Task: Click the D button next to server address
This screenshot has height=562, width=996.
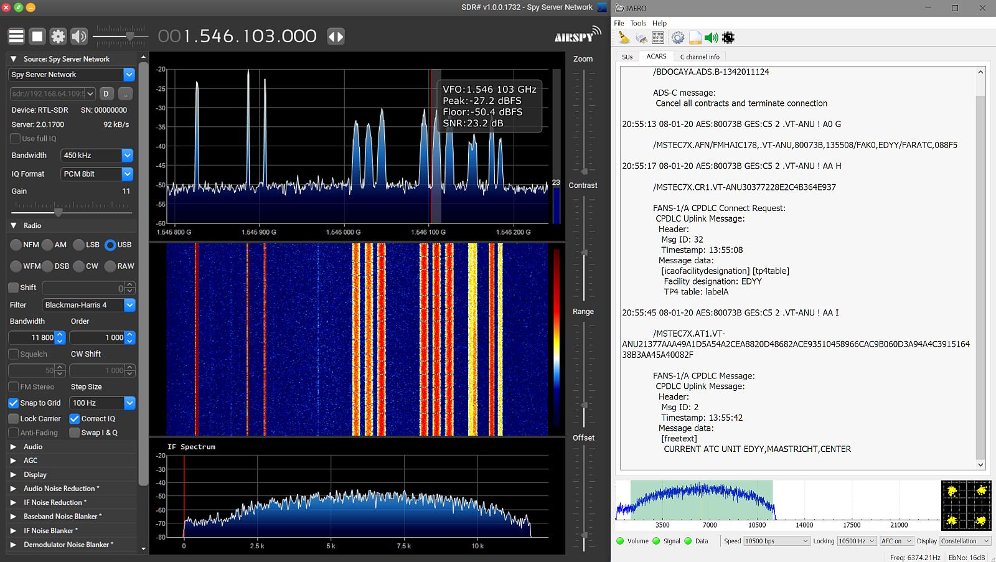Action: [106, 93]
